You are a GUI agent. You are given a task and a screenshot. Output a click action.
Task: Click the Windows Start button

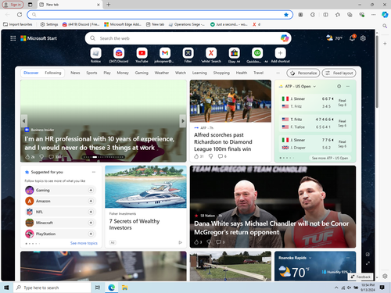coord(6,288)
